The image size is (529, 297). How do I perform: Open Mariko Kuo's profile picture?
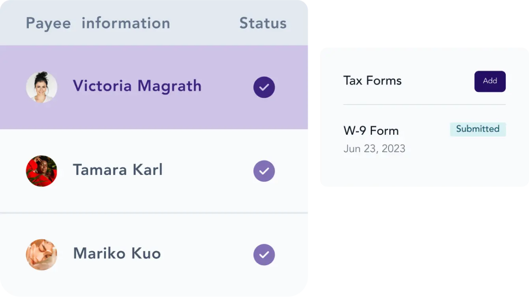pyautogui.click(x=41, y=255)
